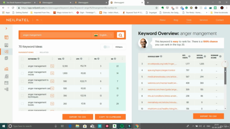The image size is (230, 129).
Task: Open arrow icon beside anger management techniques
Action: pyautogui.click(x=52, y=96)
